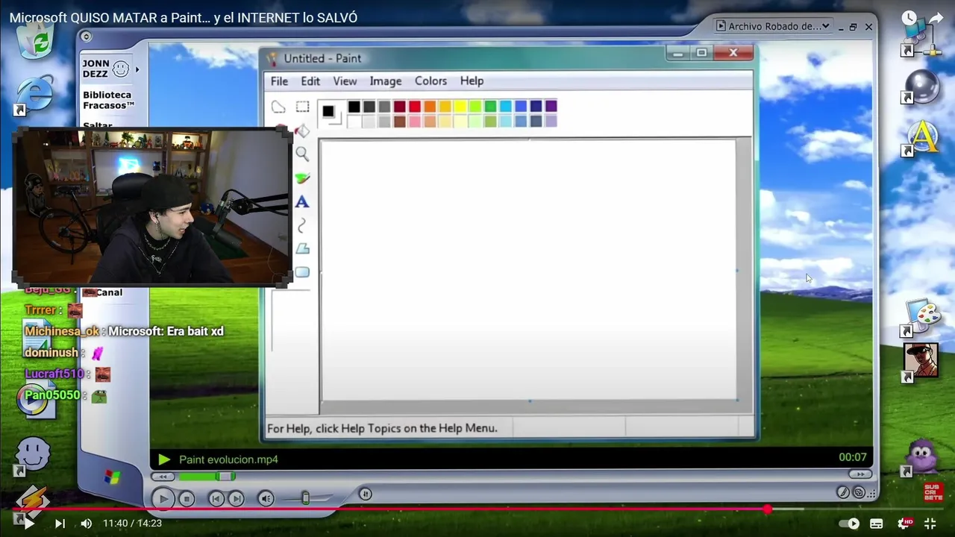This screenshot has height=537, width=955.
Task: Open the Image menu in Paint
Action: [x=386, y=81]
